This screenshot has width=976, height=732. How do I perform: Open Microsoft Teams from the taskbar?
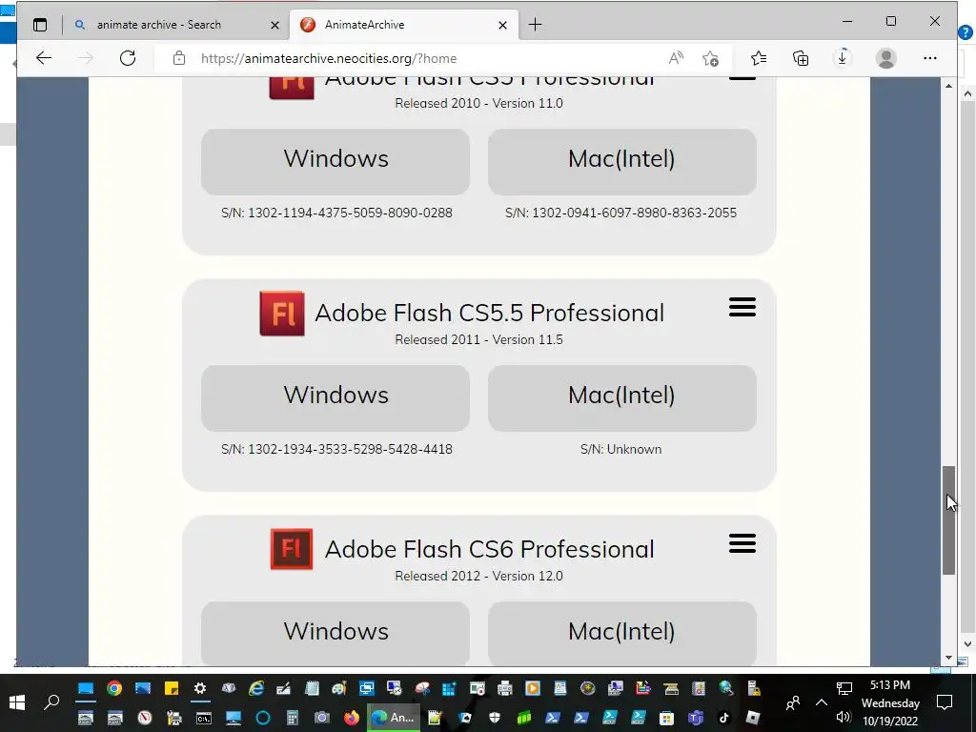tap(695, 718)
